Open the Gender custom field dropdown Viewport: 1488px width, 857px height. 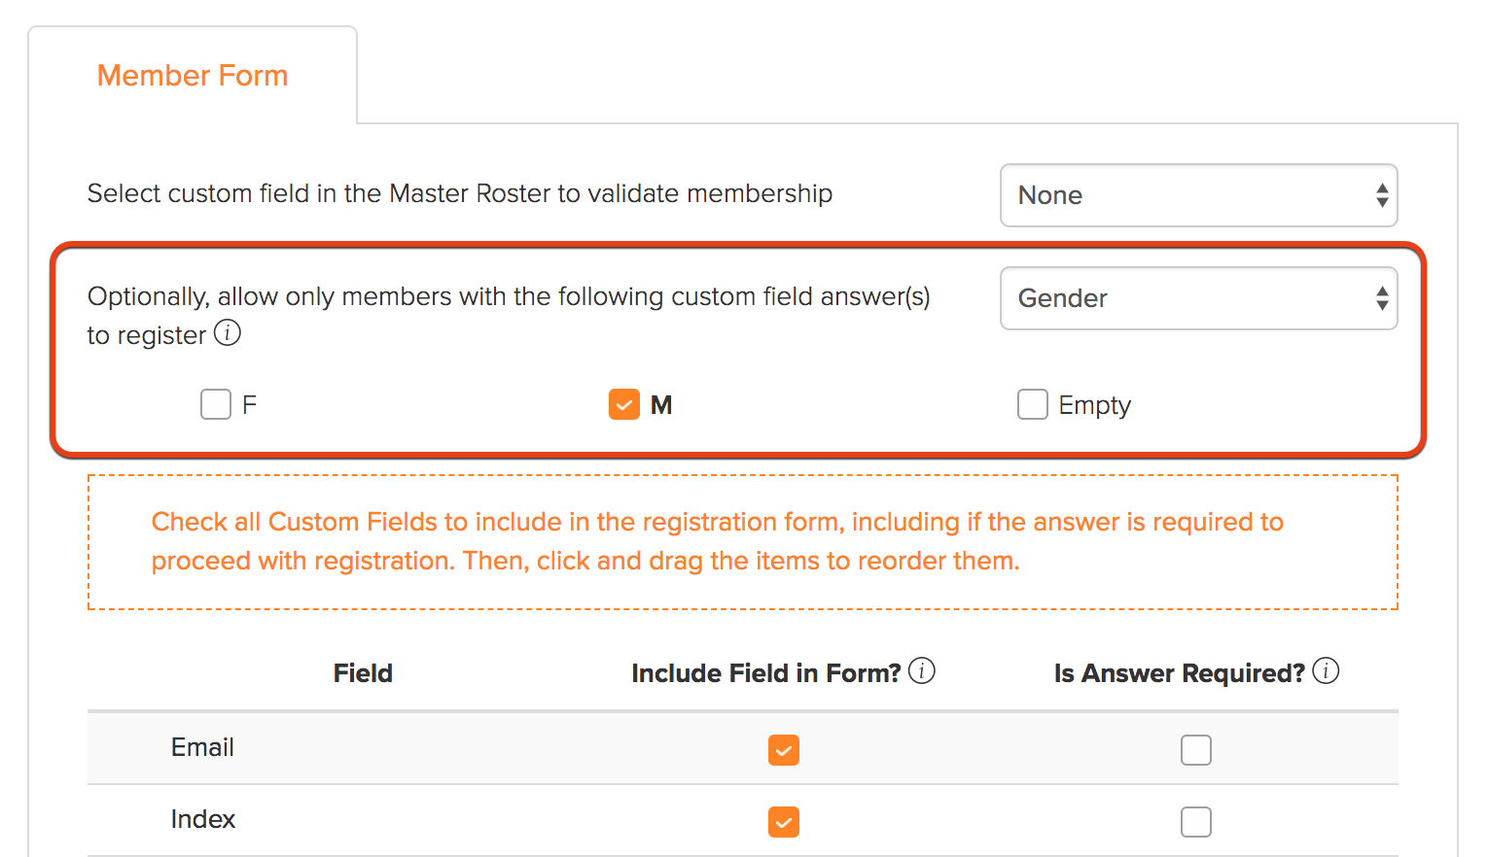coord(1199,298)
